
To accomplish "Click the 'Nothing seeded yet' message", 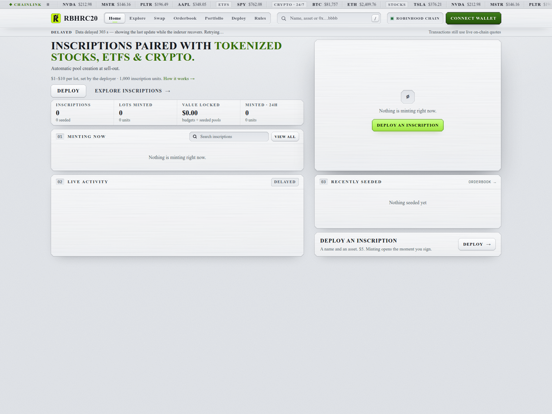I will (408, 203).
